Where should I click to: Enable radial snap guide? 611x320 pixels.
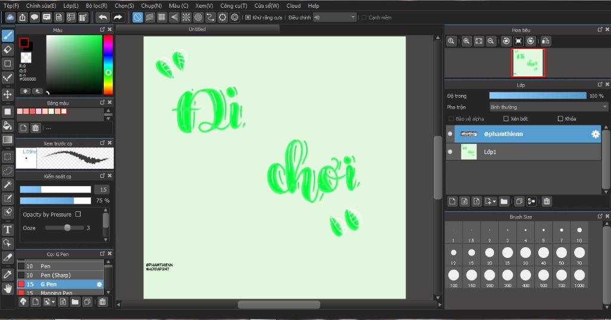186,17
